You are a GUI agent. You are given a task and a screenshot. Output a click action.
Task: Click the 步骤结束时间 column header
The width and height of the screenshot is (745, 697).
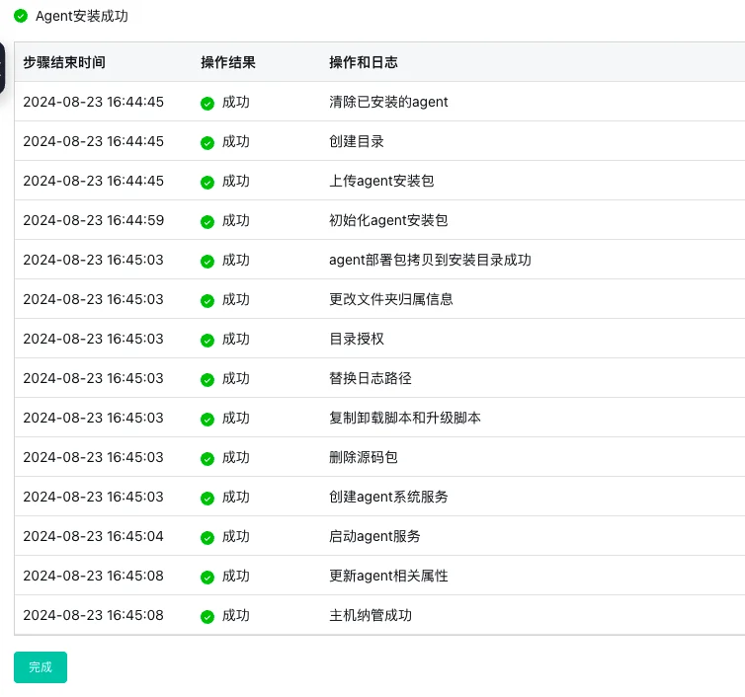64,62
